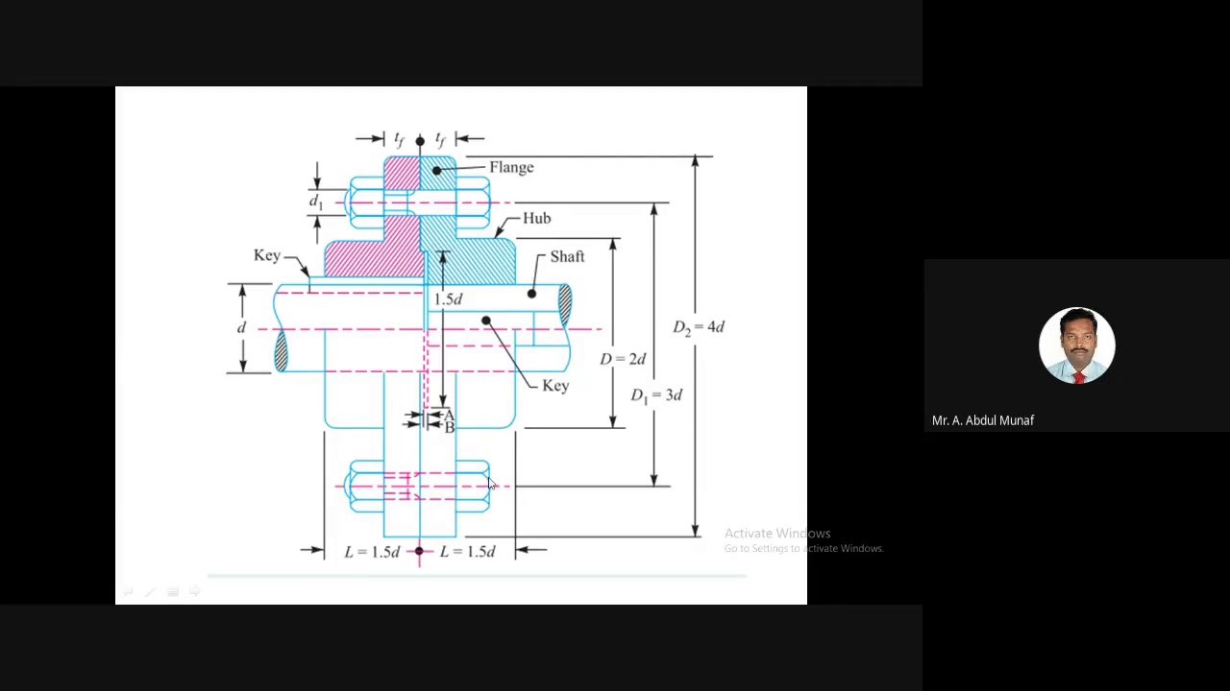Click the lined menu icon in slideshow controls
Viewport: 1230px width, 691px height.
tap(173, 592)
